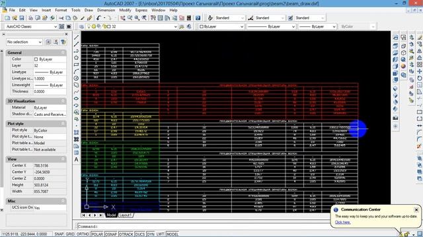Select the Arc draw tool

[77, 71]
